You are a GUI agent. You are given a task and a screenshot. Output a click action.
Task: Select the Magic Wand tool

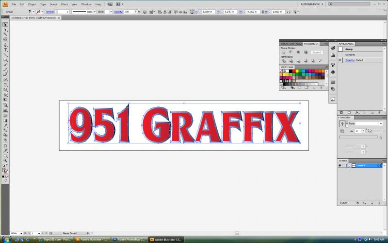coord(5,35)
